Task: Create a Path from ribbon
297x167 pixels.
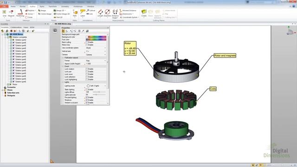Action: coord(75,13)
